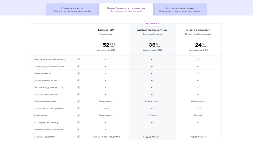Select Бизнес безлимитный plan heading
The height and width of the screenshot is (144, 253).
pos(152,30)
